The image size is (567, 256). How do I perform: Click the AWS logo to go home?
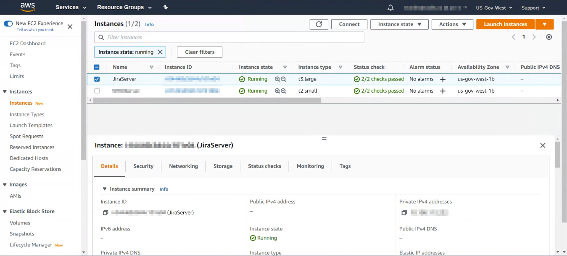pos(27,7)
